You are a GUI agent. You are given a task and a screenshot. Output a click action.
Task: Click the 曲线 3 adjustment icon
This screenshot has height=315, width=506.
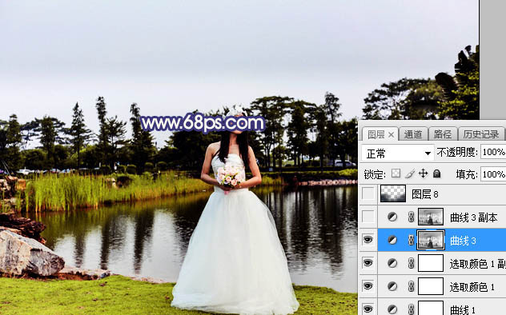[392, 241]
